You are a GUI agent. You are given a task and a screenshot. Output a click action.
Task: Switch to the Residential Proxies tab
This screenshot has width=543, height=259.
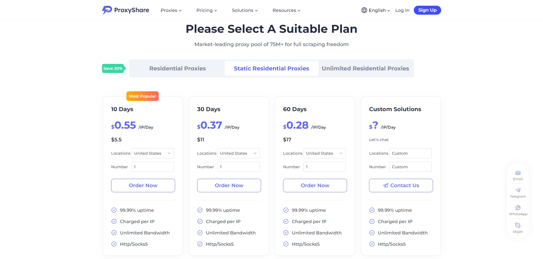coord(178,68)
